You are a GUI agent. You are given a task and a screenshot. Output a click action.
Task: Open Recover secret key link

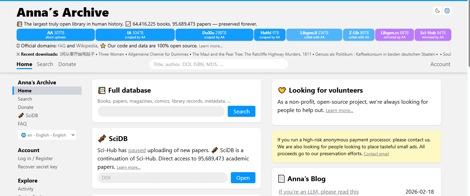[38, 167]
